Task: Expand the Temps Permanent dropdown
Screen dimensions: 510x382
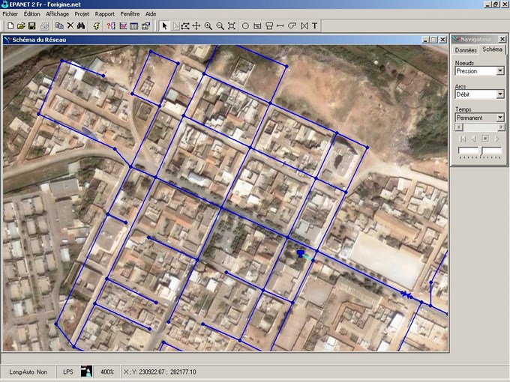Action: (x=500, y=118)
